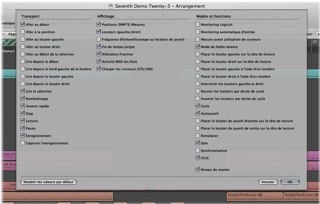Uncheck the Fin de tempo/projet checkbox

click(99, 47)
